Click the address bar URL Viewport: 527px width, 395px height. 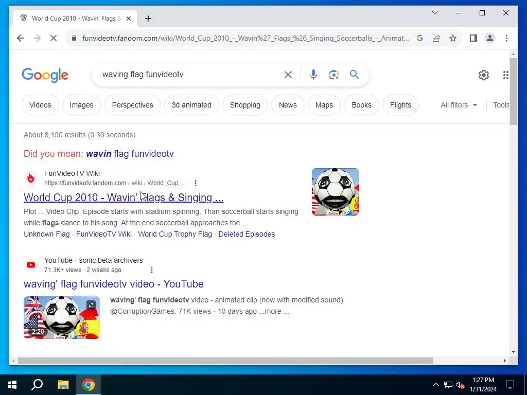(x=245, y=38)
